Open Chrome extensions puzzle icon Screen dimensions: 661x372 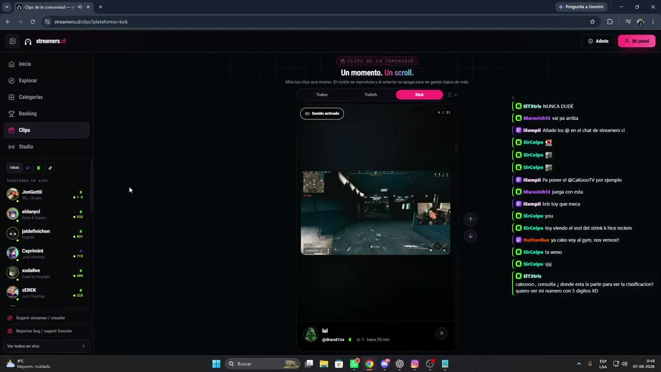point(610,22)
